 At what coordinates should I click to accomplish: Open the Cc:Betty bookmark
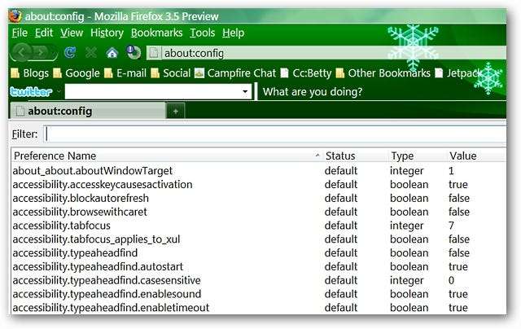click(306, 72)
